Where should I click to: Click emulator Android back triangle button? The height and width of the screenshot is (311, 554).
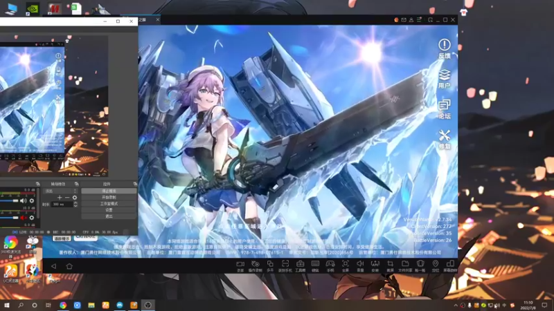[x=54, y=266]
